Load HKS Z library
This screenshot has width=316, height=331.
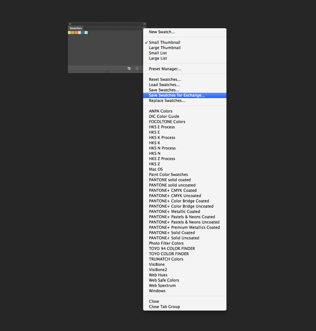[x=185, y=164]
